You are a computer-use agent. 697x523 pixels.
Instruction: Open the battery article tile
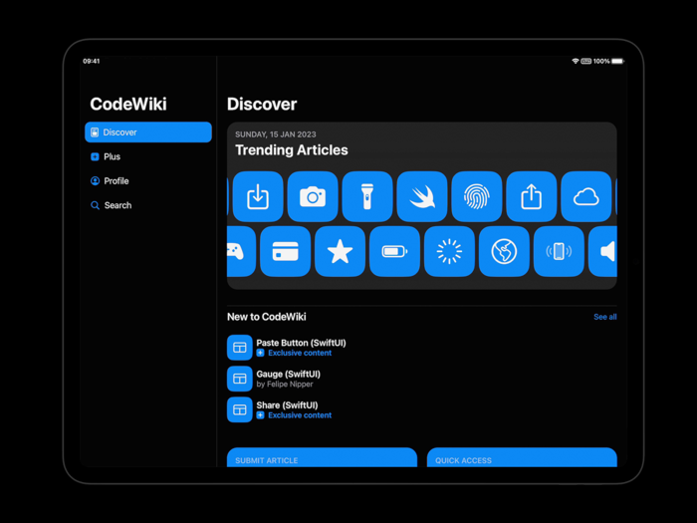coord(394,251)
